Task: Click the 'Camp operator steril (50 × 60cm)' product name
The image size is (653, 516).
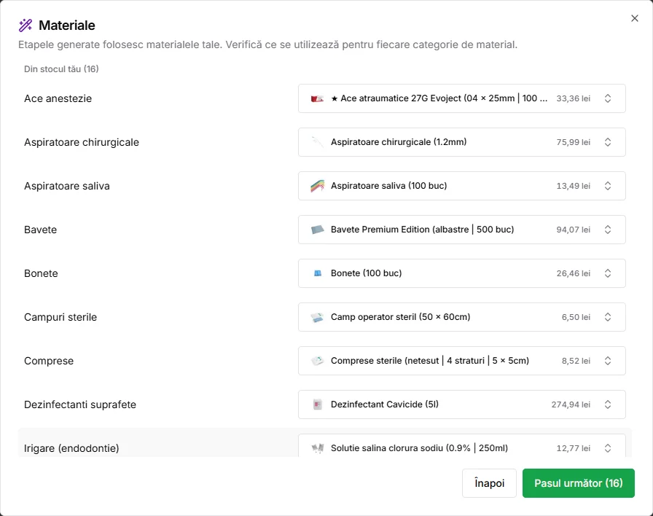Action: click(x=401, y=317)
